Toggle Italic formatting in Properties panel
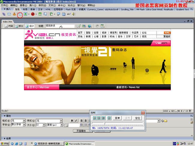Viewport: 195px width, 146px height. pos(76,121)
